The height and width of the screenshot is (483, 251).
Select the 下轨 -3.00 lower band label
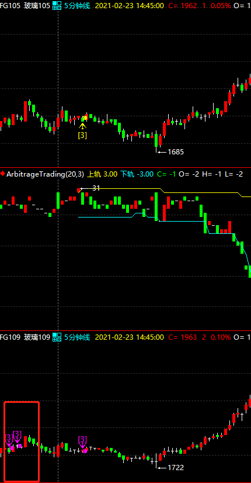click(137, 174)
